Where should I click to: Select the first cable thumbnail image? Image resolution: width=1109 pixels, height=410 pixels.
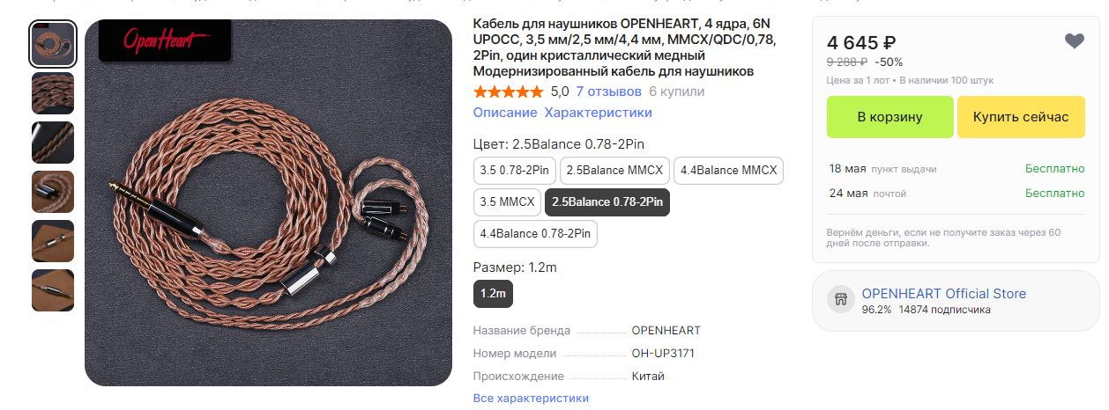click(x=53, y=44)
